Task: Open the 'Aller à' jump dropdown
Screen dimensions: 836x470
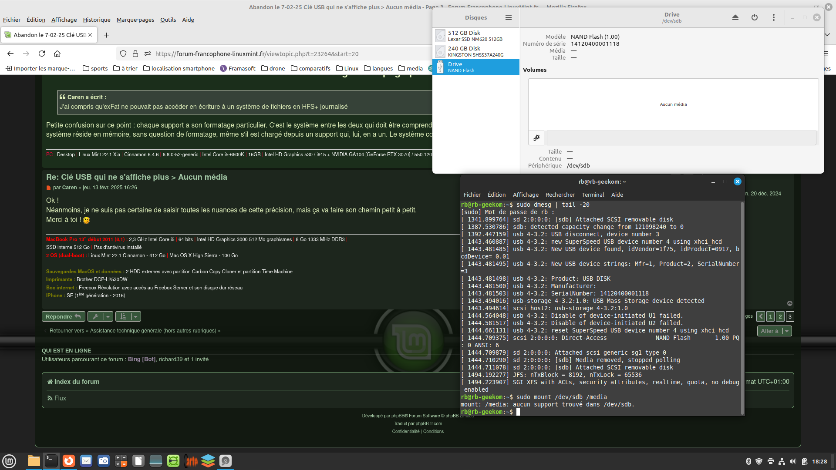Action: coord(774,331)
